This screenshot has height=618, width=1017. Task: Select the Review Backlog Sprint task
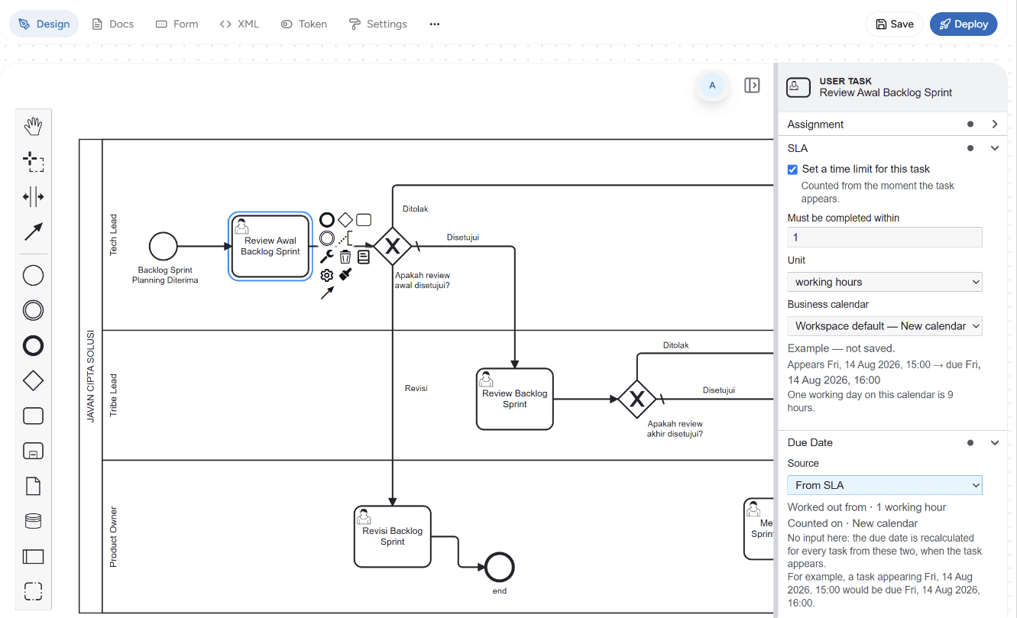point(515,400)
